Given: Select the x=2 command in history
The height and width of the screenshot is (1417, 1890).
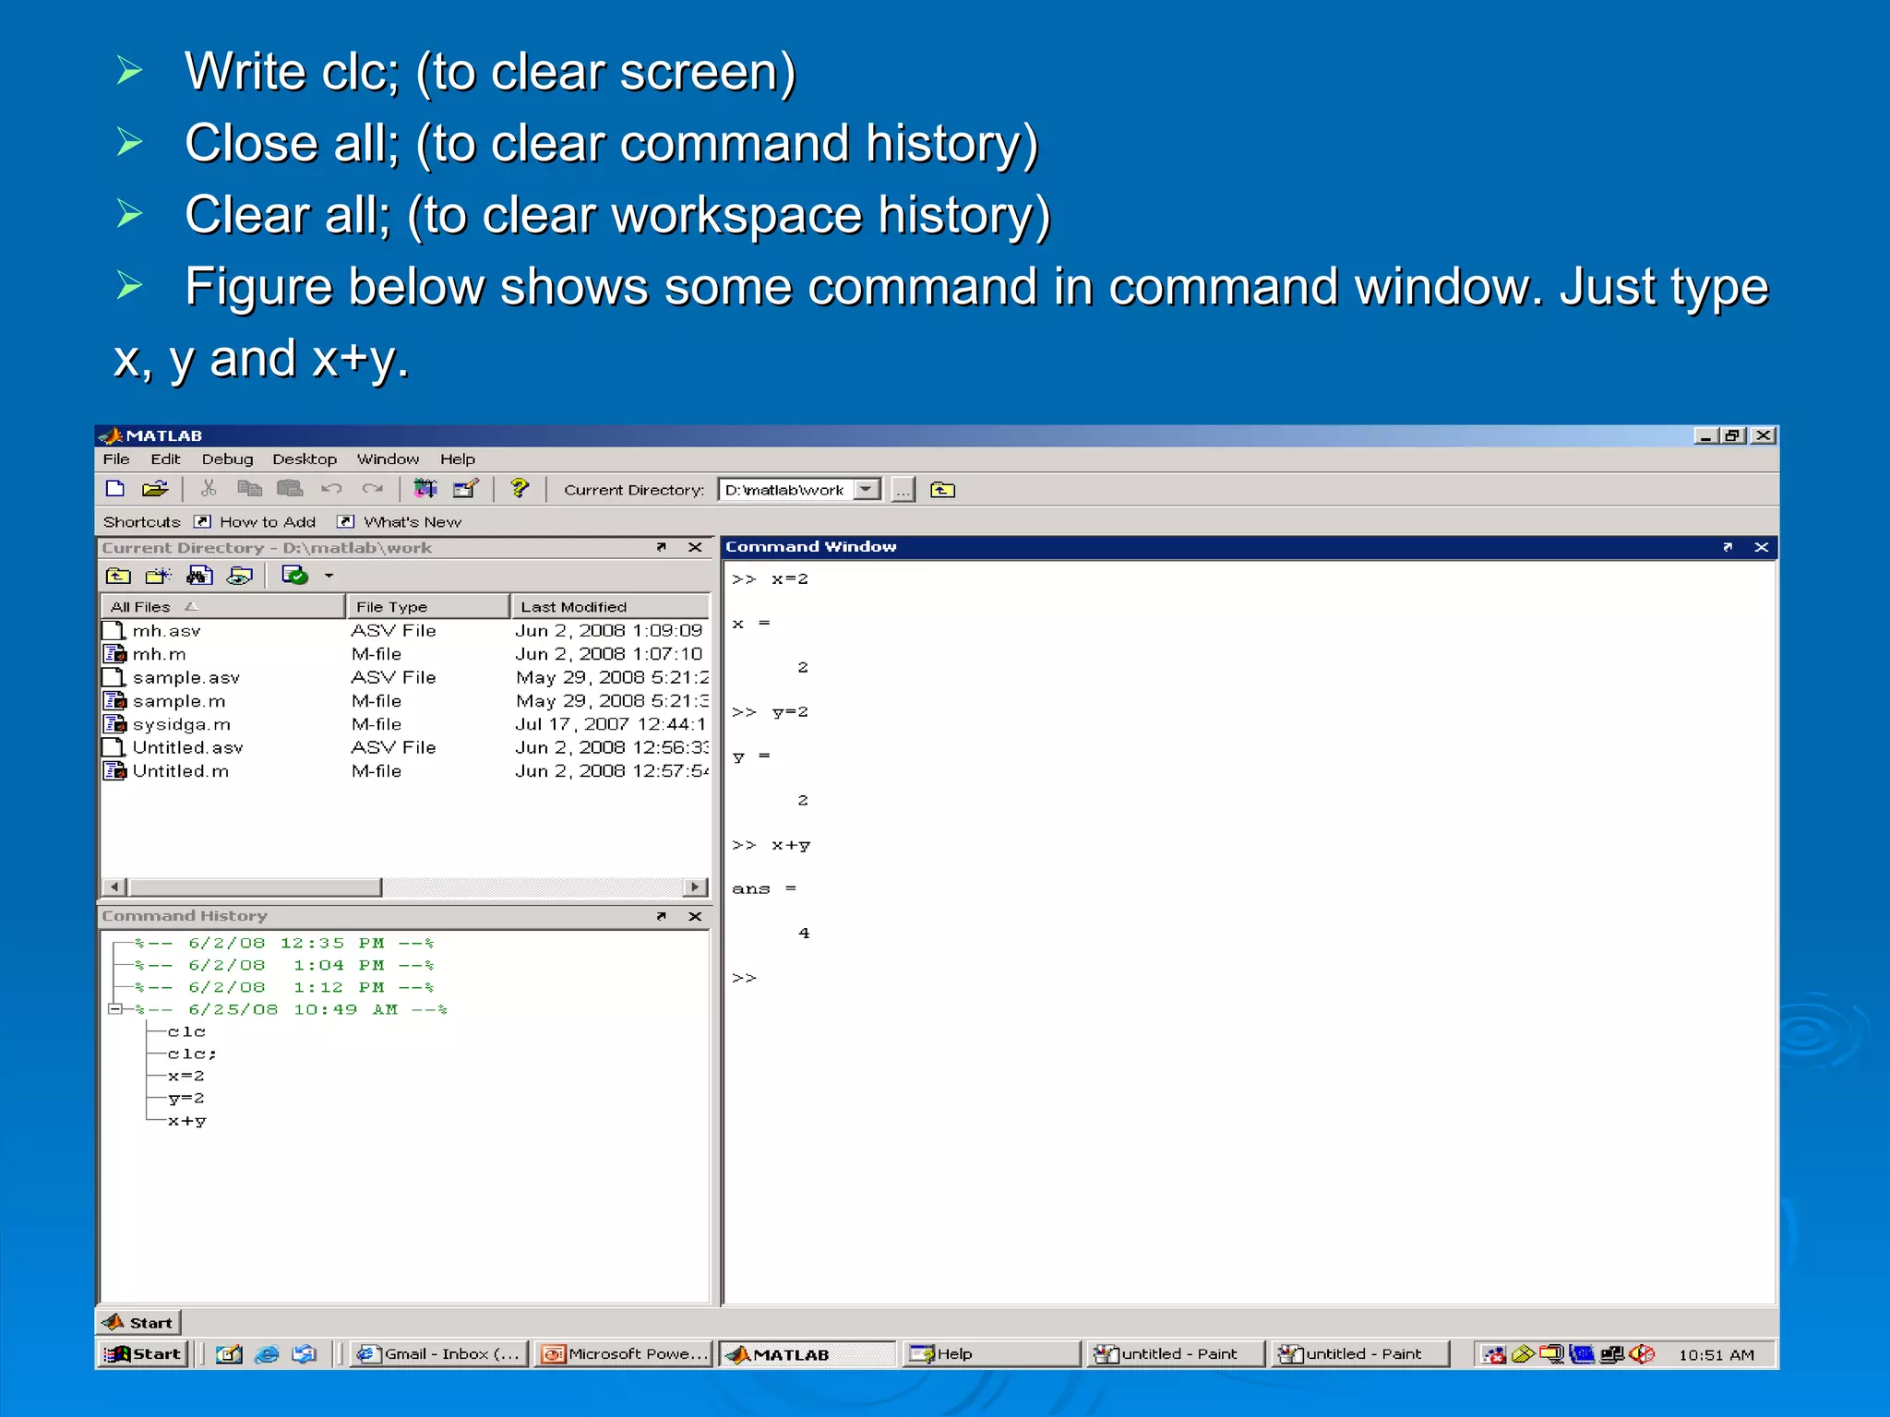Looking at the screenshot, I should click(186, 1077).
